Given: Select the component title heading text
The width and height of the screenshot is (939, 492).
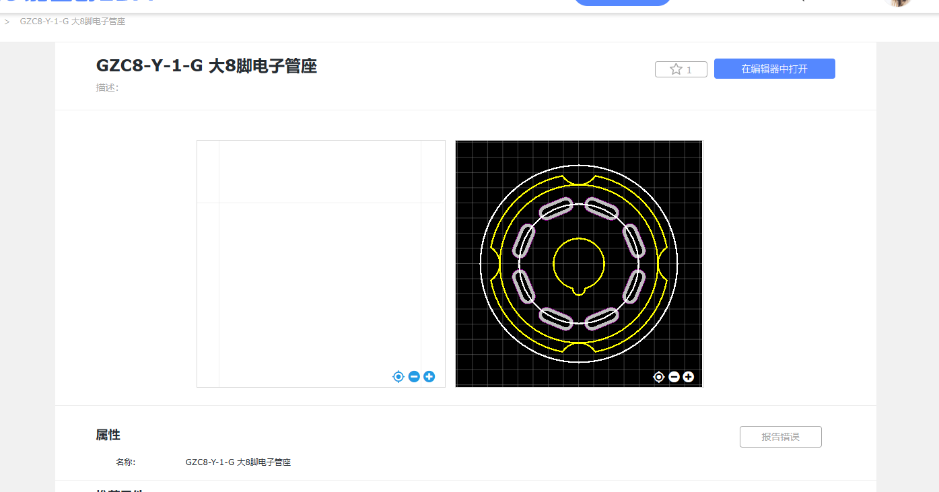Looking at the screenshot, I should [206, 66].
